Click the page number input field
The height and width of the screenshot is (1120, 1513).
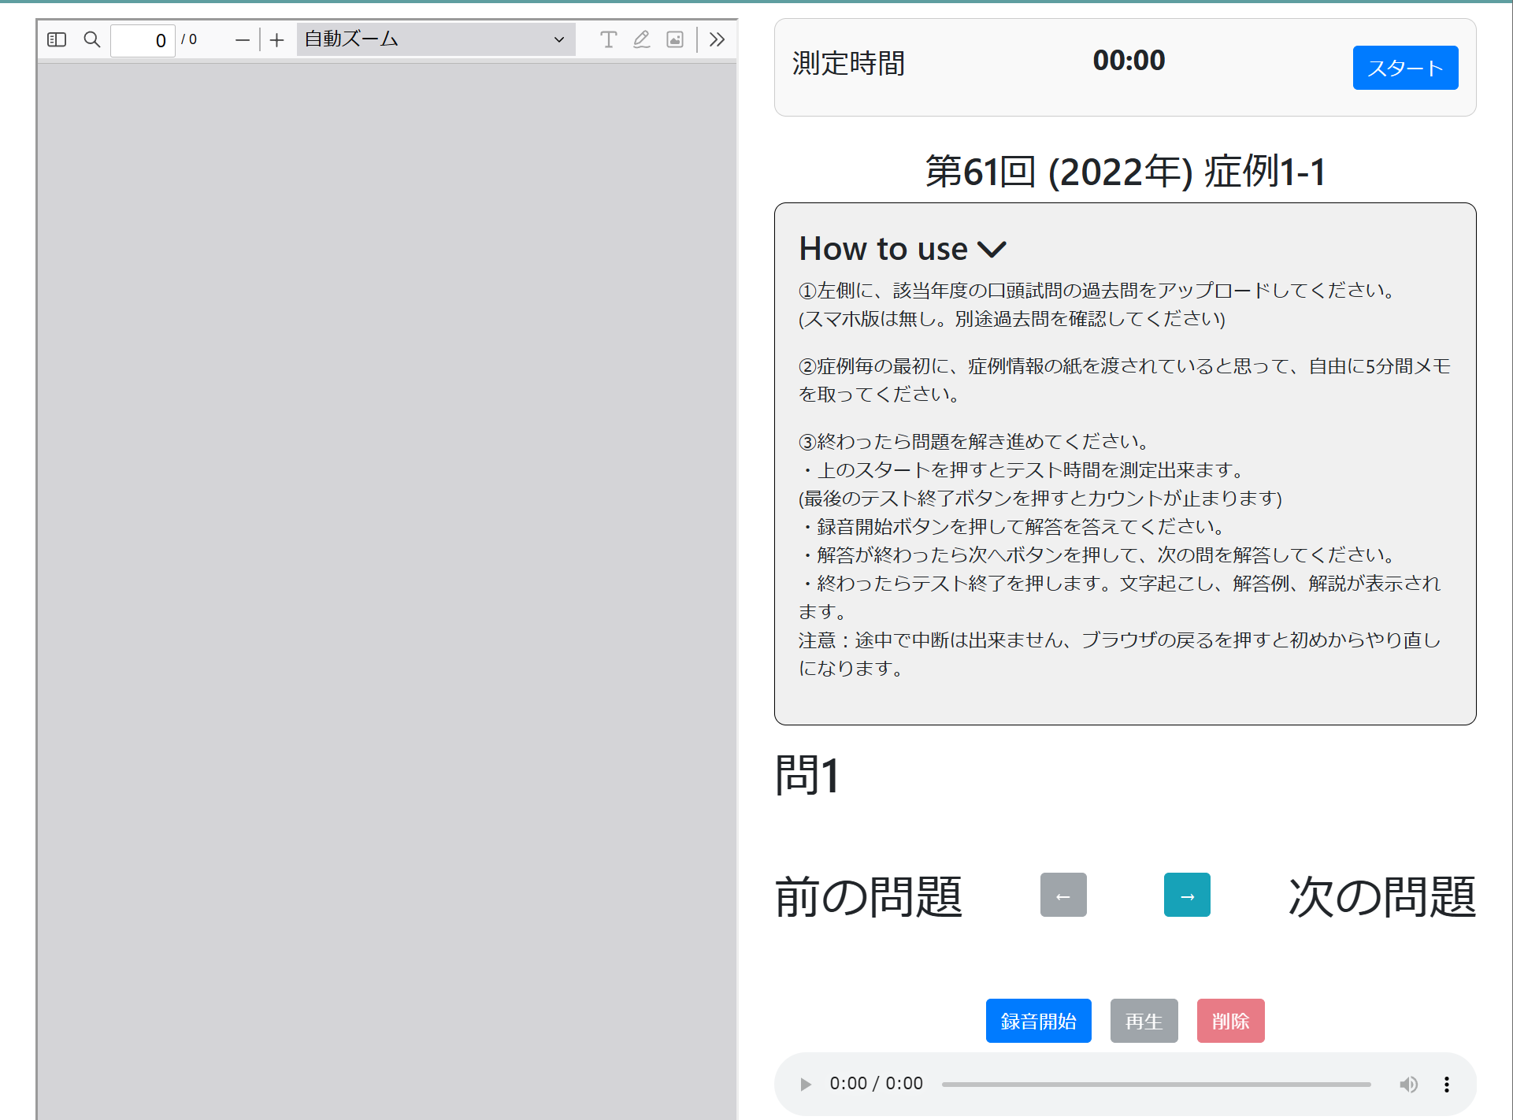143,40
